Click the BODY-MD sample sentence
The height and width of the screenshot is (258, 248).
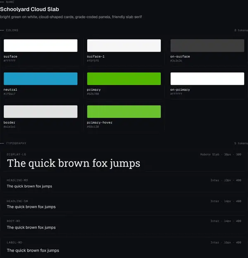(31, 228)
